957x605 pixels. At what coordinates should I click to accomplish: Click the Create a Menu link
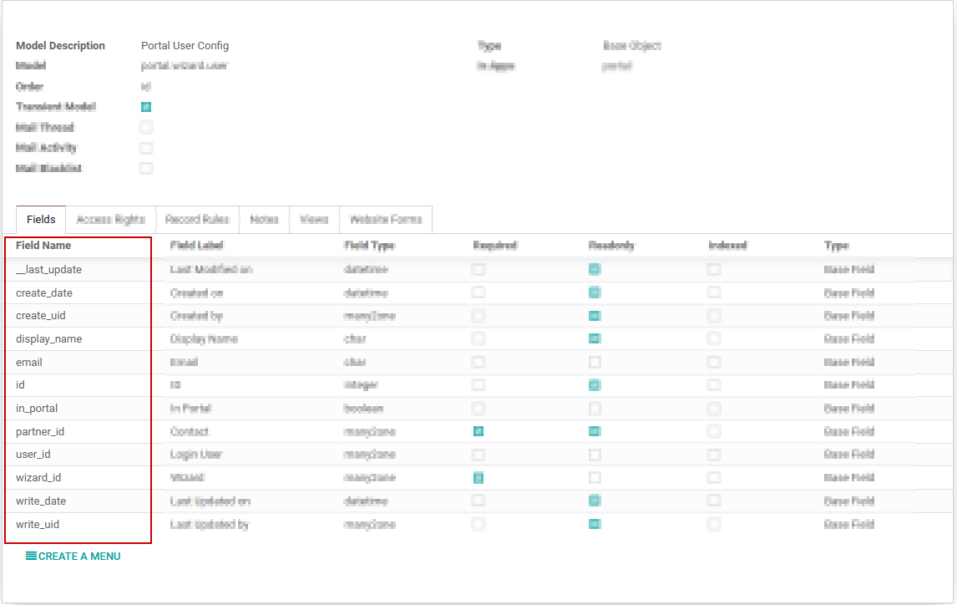tap(79, 556)
